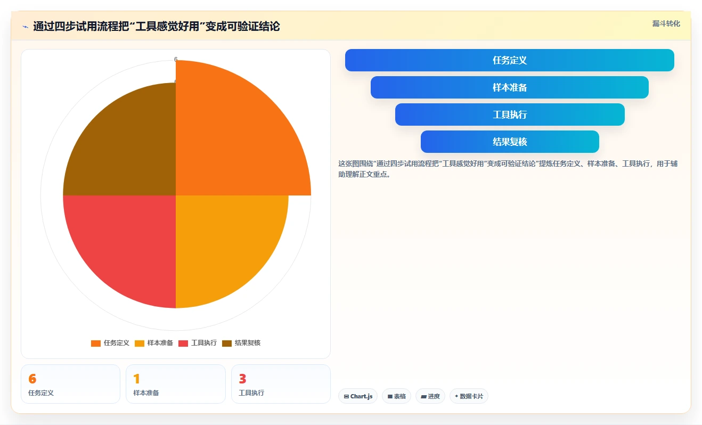Click the 样本准备 funnel bar

click(509, 87)
